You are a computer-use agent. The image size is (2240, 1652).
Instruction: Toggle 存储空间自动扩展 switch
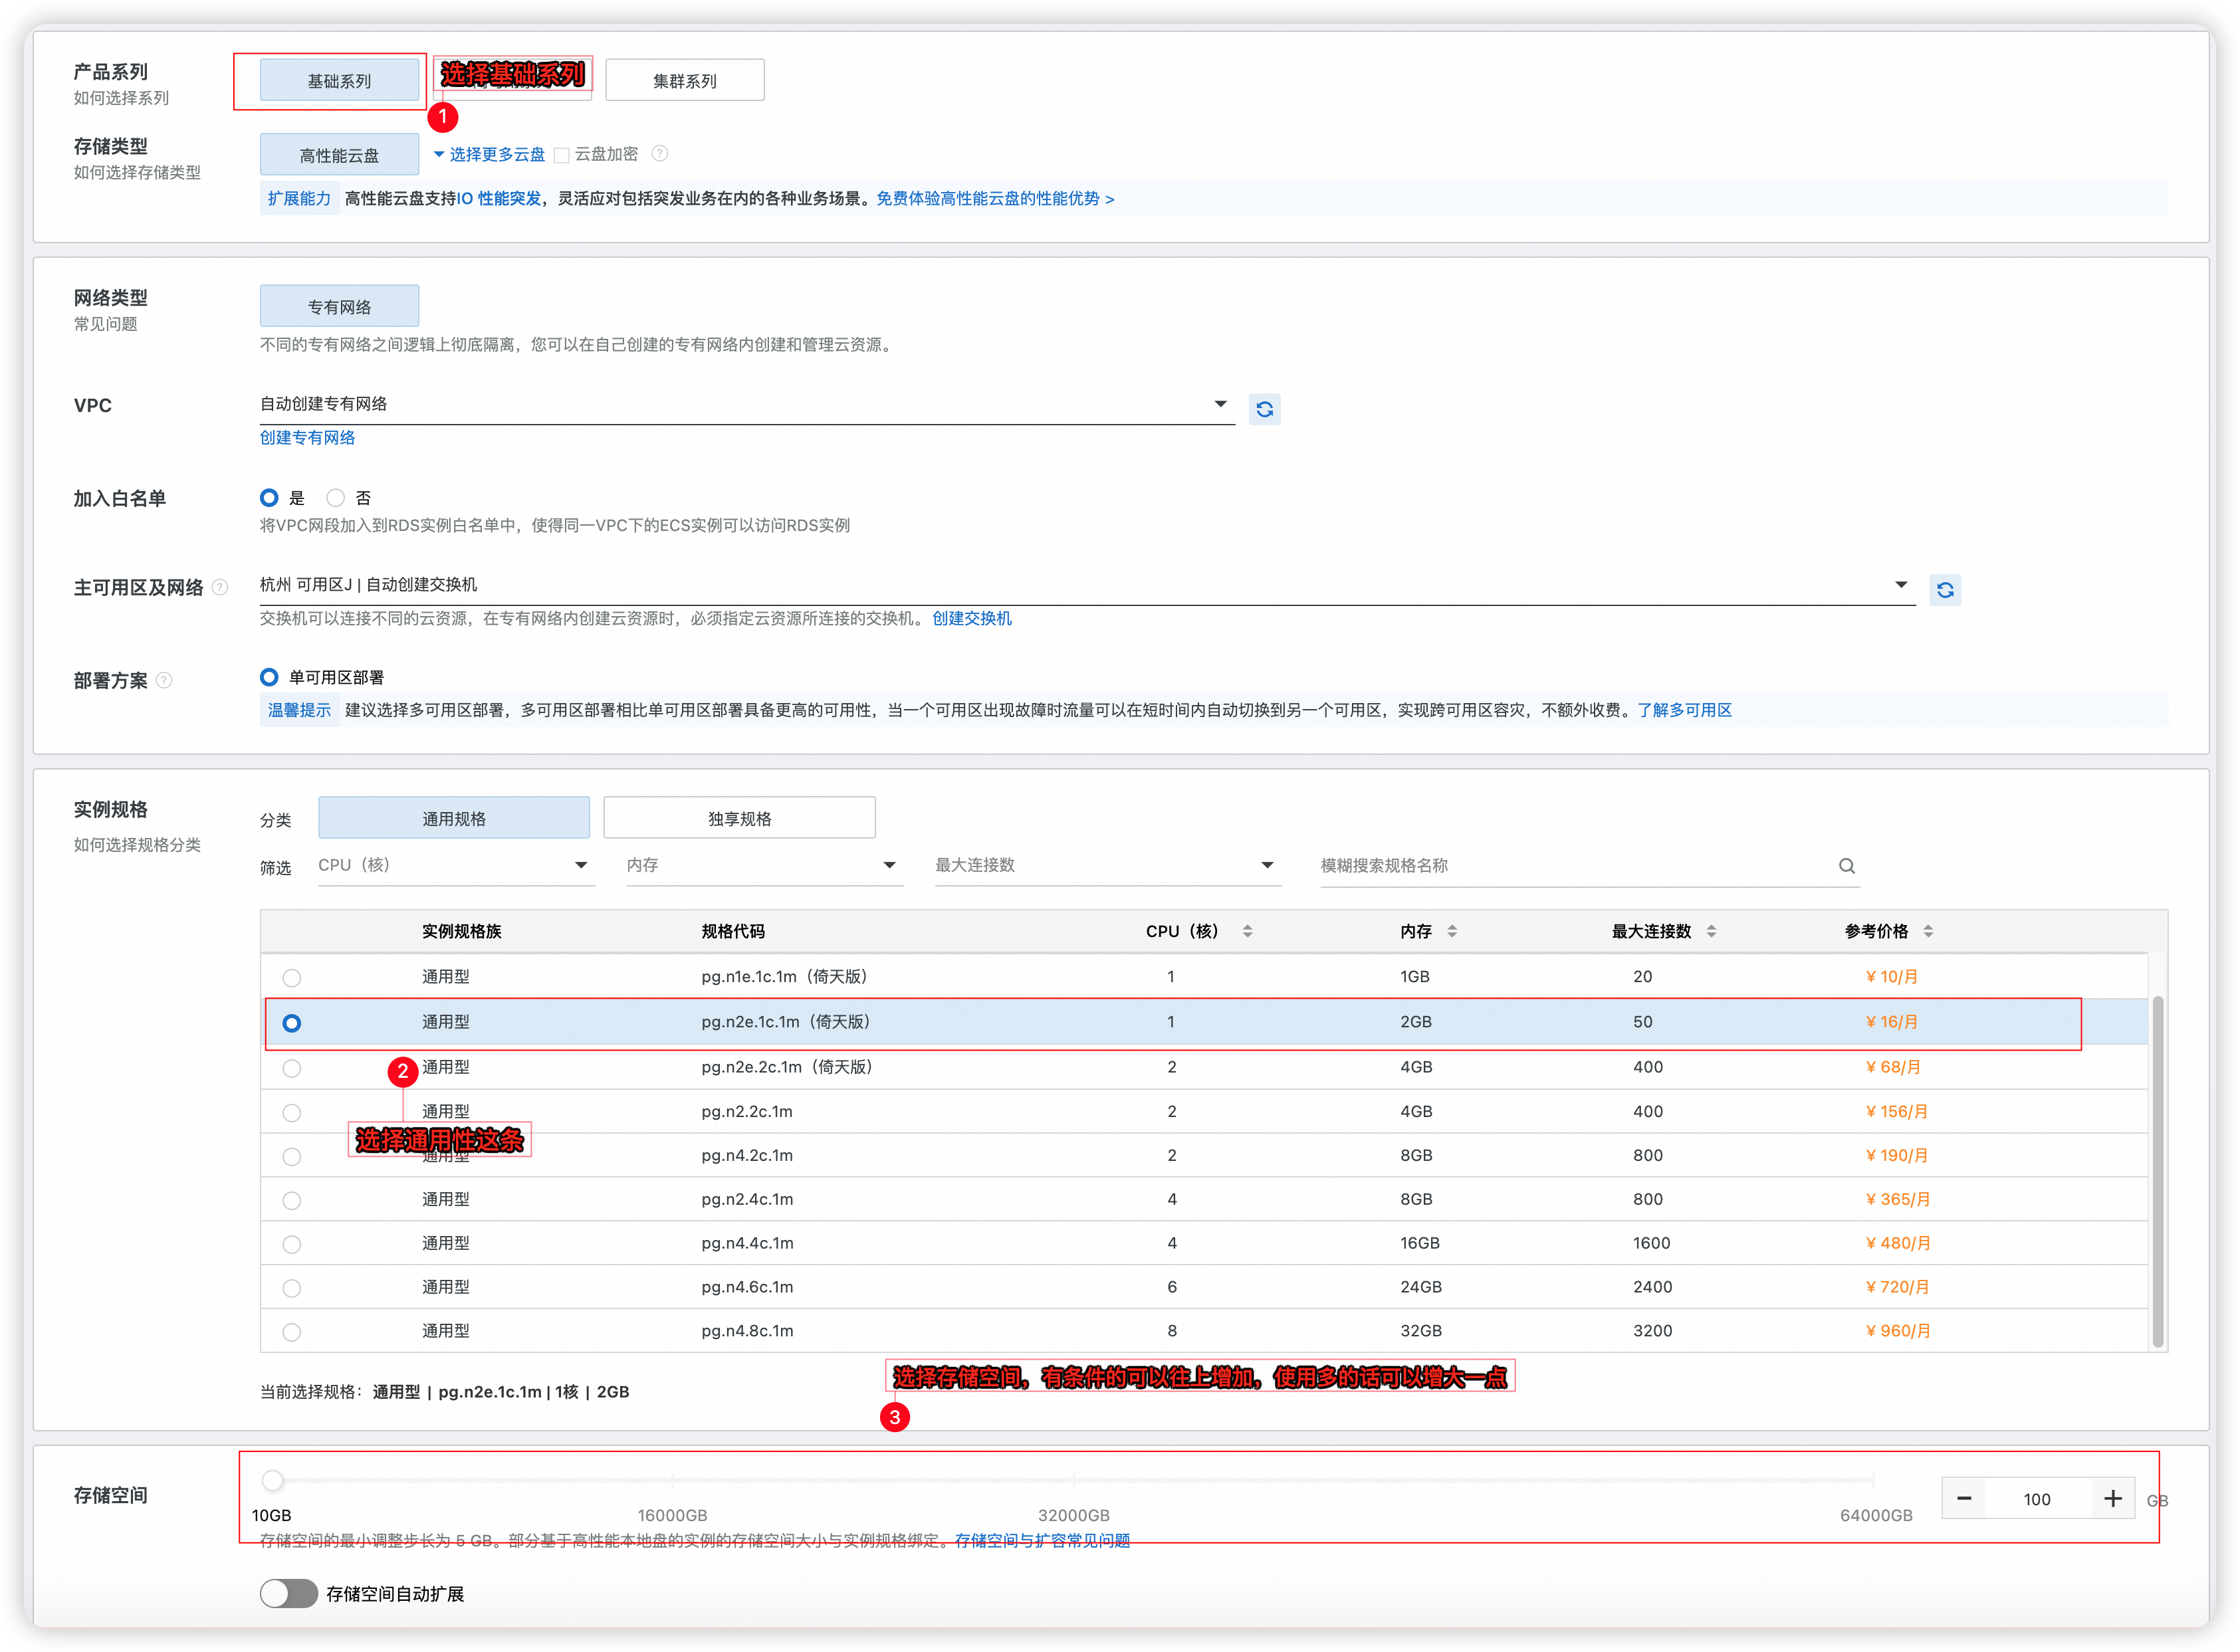pos(289,1593)
